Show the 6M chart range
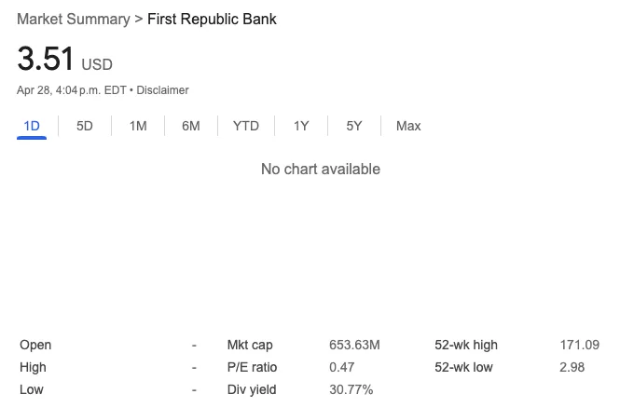Viewport: 634px width, 408px height. pos(191,126)
